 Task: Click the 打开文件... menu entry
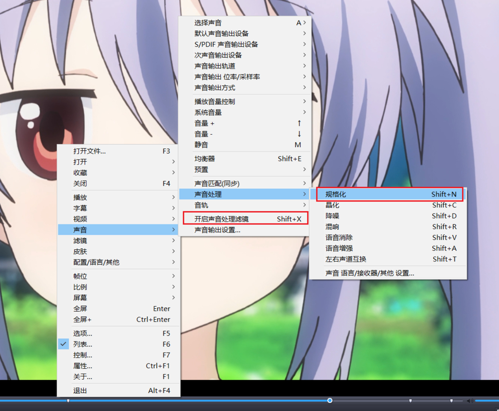point(119,151)
